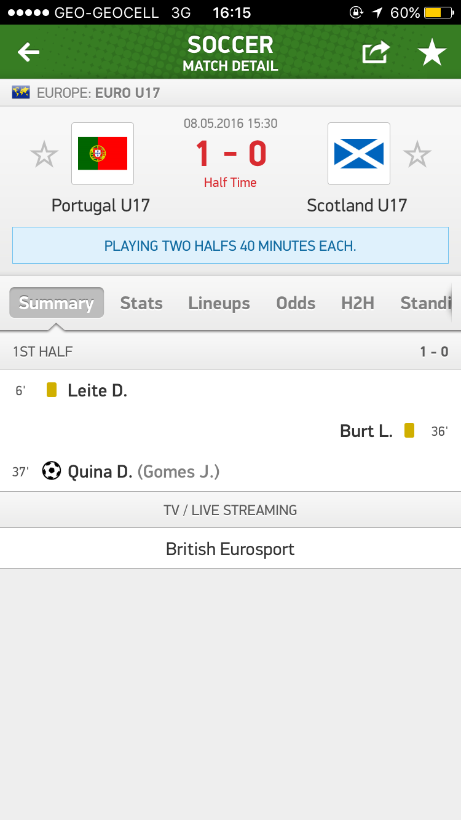Tap the soccer ball goal icon
Image resolution: width=461 pixels, height=820 pixels.
point(52,471)
